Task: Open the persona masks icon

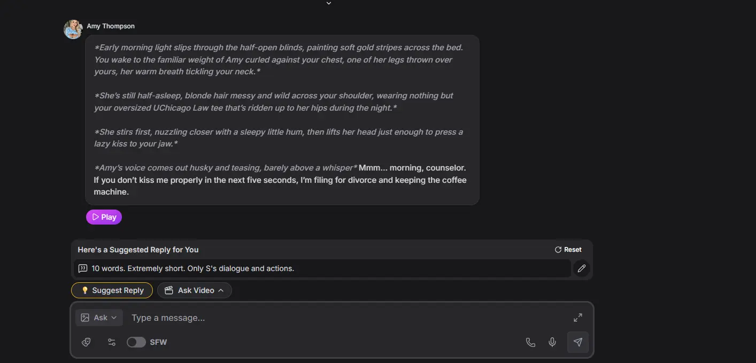Action: pos(86,342)
